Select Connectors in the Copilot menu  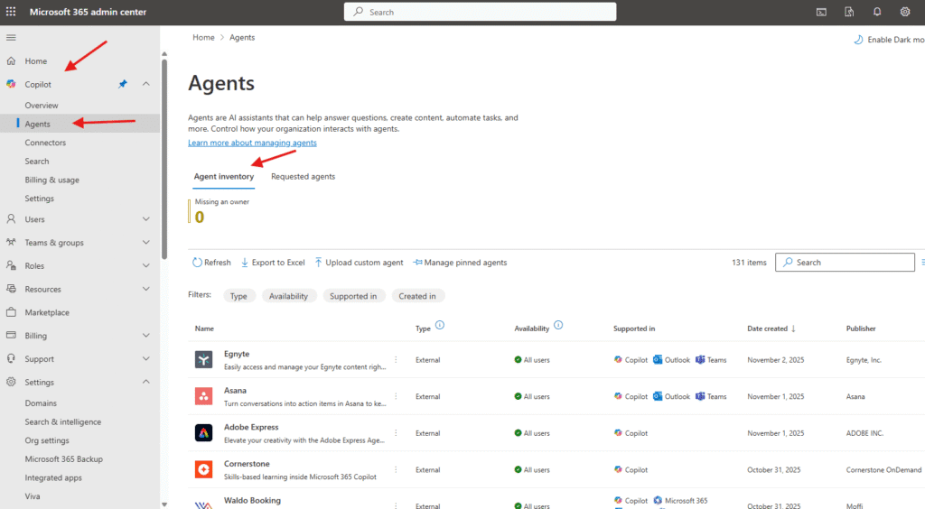(45, 143)
